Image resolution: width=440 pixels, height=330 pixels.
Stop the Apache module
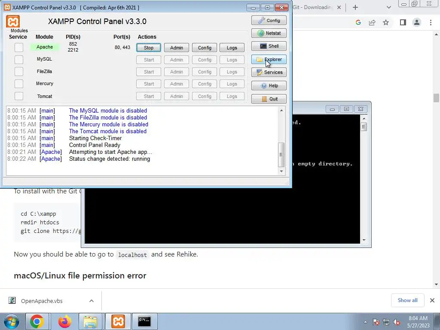pyautogui.click(x=149, y=48)
